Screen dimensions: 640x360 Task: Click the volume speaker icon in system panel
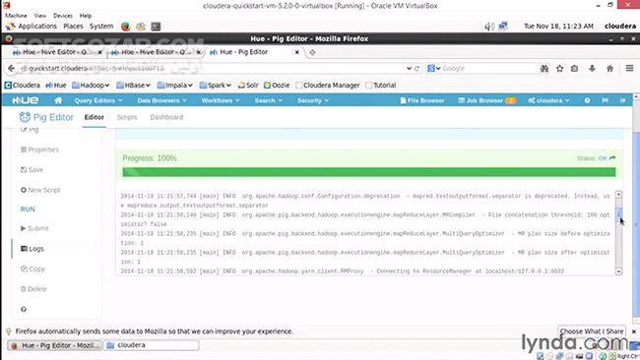click(x=489, y=27)
